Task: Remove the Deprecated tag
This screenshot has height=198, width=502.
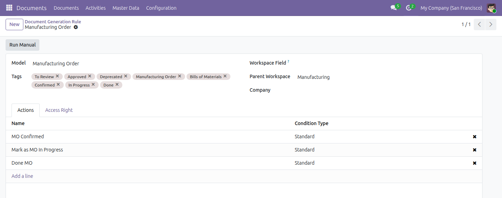Action: [125, 76]
